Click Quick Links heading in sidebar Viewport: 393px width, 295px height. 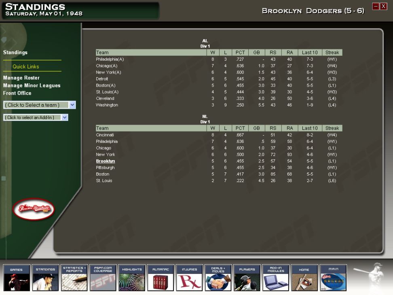tap(26, 66)
